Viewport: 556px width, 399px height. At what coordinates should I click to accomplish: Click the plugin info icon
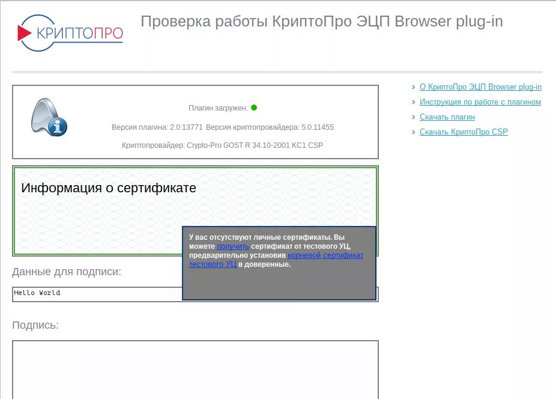tap(49, 117)
